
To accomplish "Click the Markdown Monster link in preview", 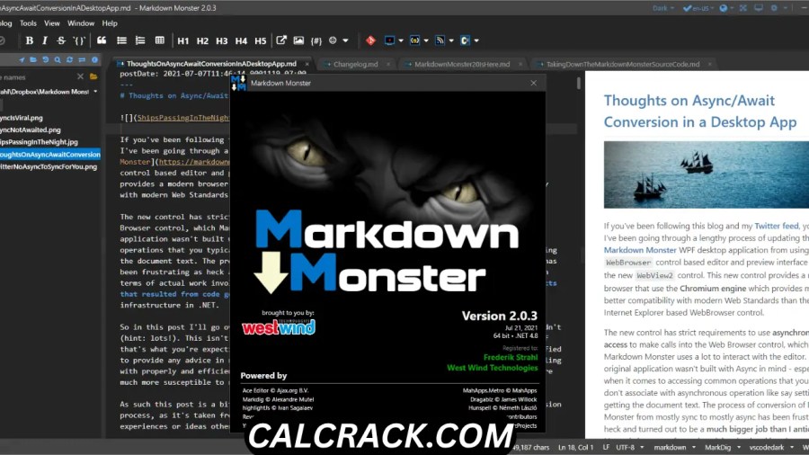I will coord(640,250).
